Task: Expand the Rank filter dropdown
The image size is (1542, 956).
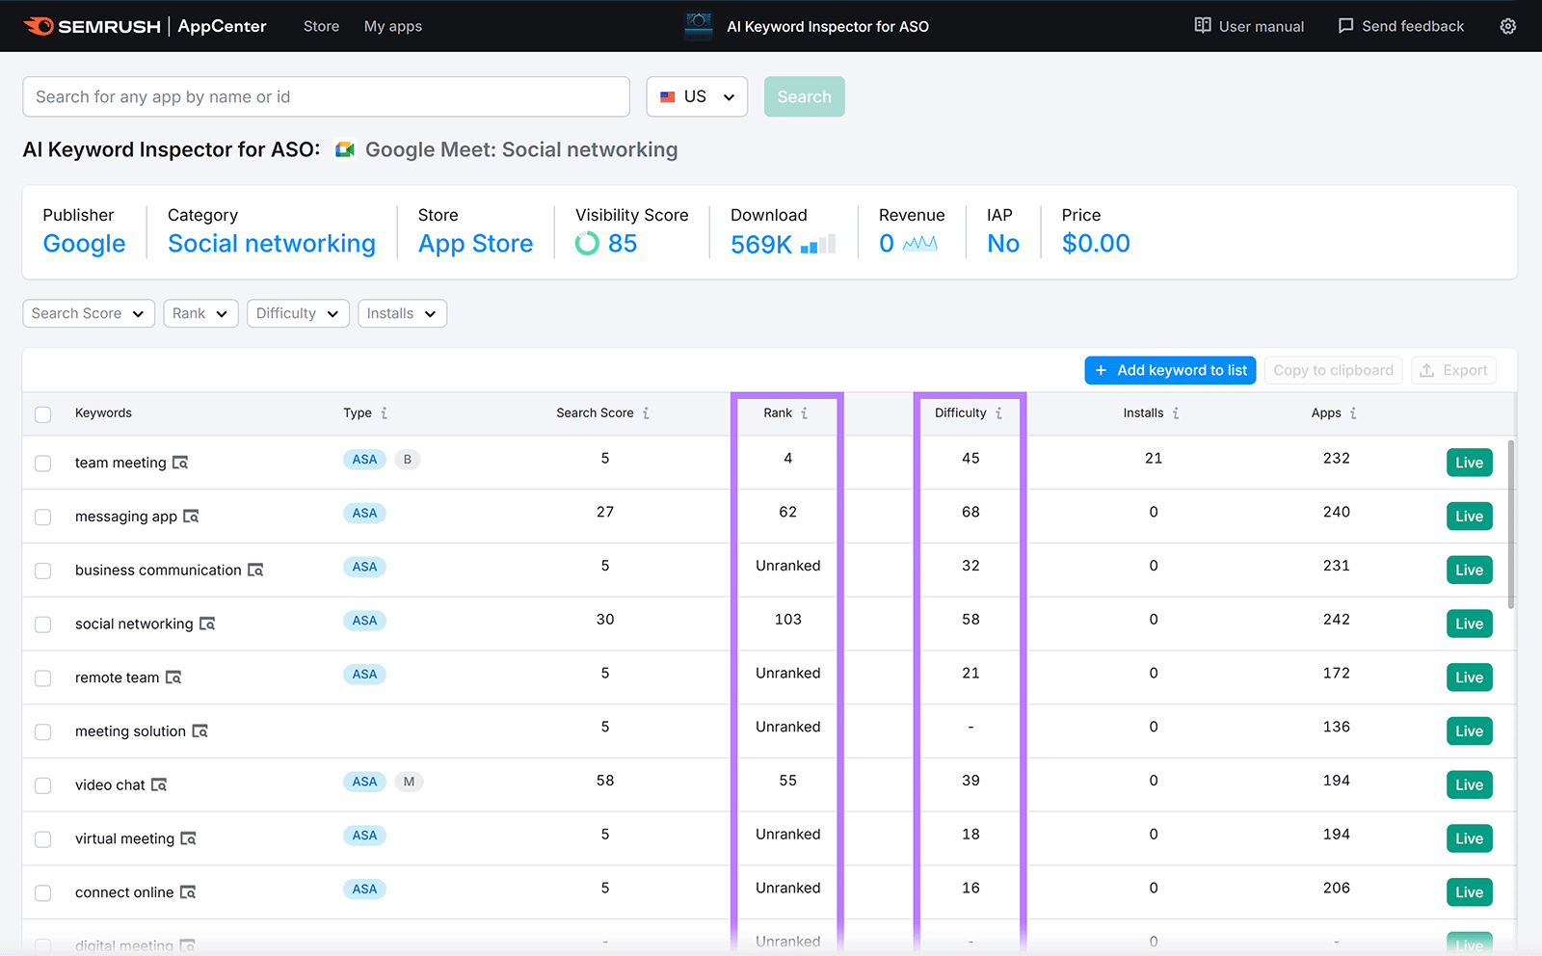Action: click(x=200, y=313)
